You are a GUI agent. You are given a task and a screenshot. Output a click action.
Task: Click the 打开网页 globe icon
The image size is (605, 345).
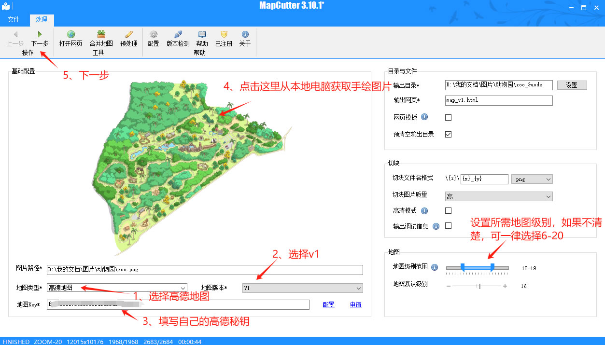pyautogui.click(x=70, y=36)
